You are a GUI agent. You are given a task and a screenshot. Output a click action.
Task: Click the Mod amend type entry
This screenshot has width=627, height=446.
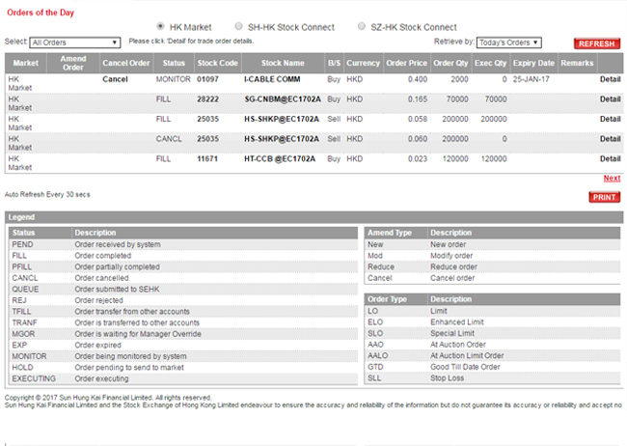[375, 256]
